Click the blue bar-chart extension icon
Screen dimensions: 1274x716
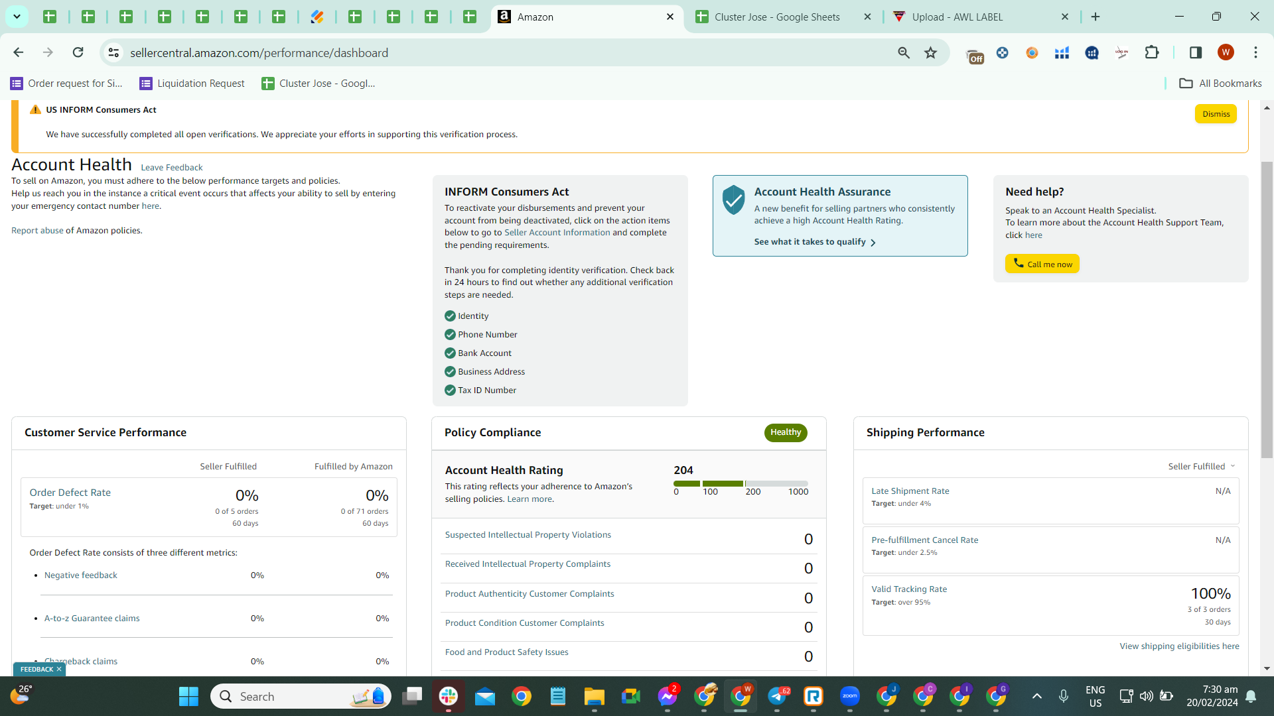(1062, 52)
